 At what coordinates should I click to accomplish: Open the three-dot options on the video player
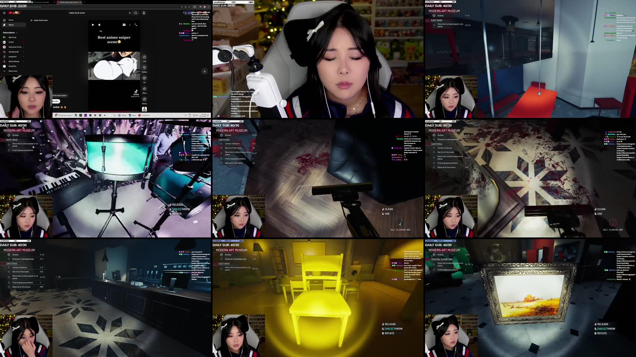130,25
